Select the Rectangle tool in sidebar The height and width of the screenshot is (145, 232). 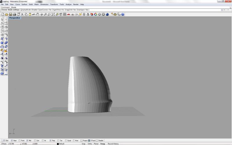click(6, 31)
